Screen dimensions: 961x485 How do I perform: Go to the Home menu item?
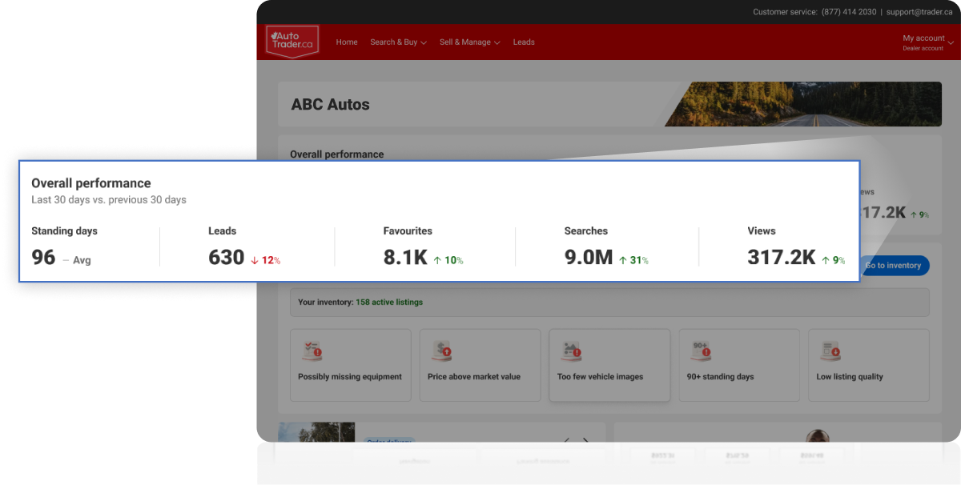click(347, 42)
